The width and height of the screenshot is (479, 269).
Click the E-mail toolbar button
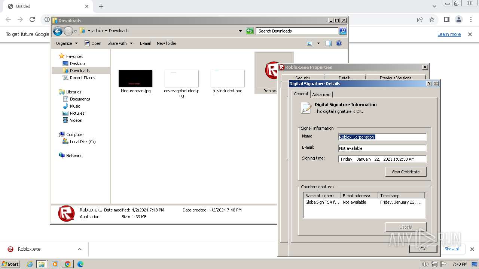145,43
